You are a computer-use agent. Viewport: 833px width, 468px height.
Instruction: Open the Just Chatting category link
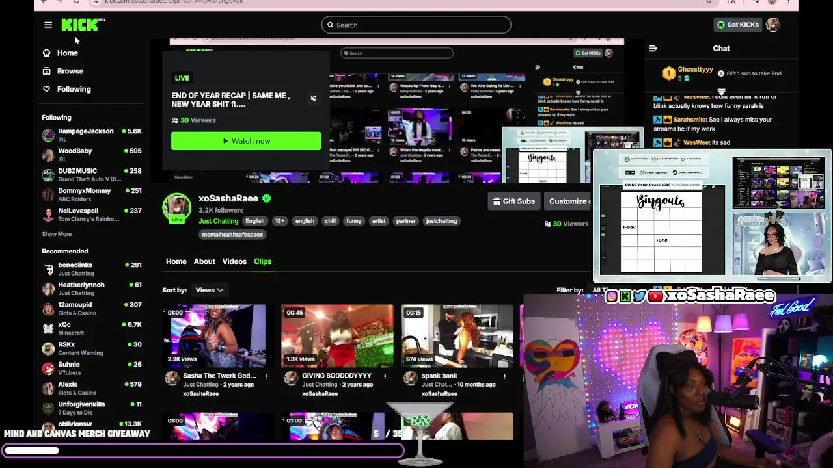coord(219,221)
